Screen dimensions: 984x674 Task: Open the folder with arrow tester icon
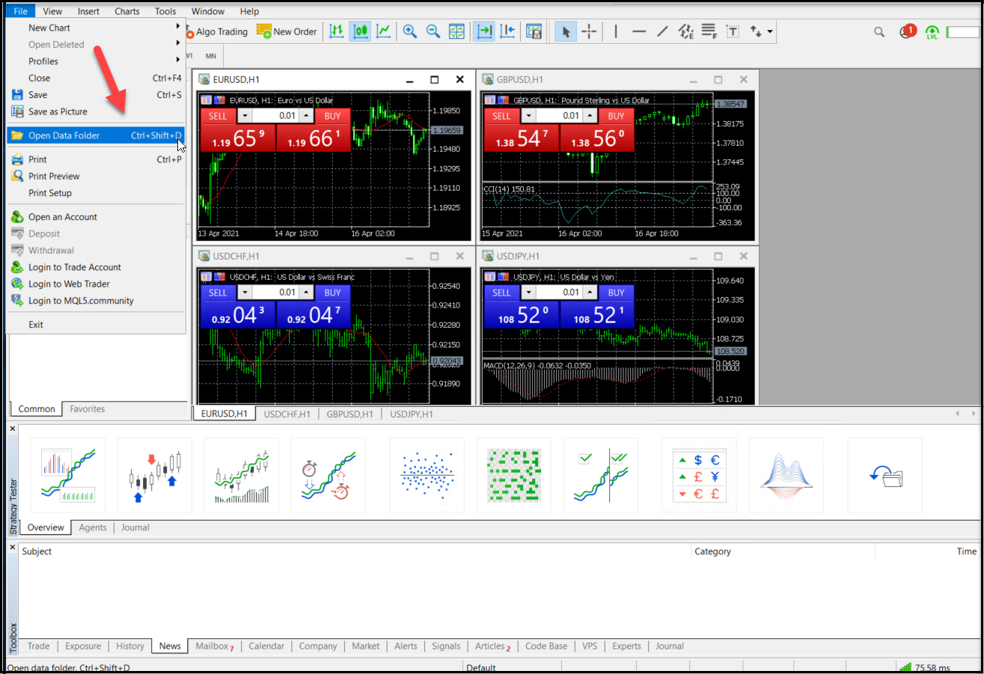point(884,476)
